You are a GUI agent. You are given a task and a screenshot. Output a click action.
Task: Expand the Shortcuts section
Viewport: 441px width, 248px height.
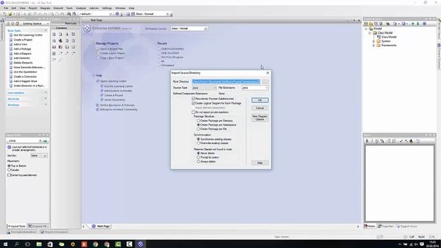tap(45, 99)
